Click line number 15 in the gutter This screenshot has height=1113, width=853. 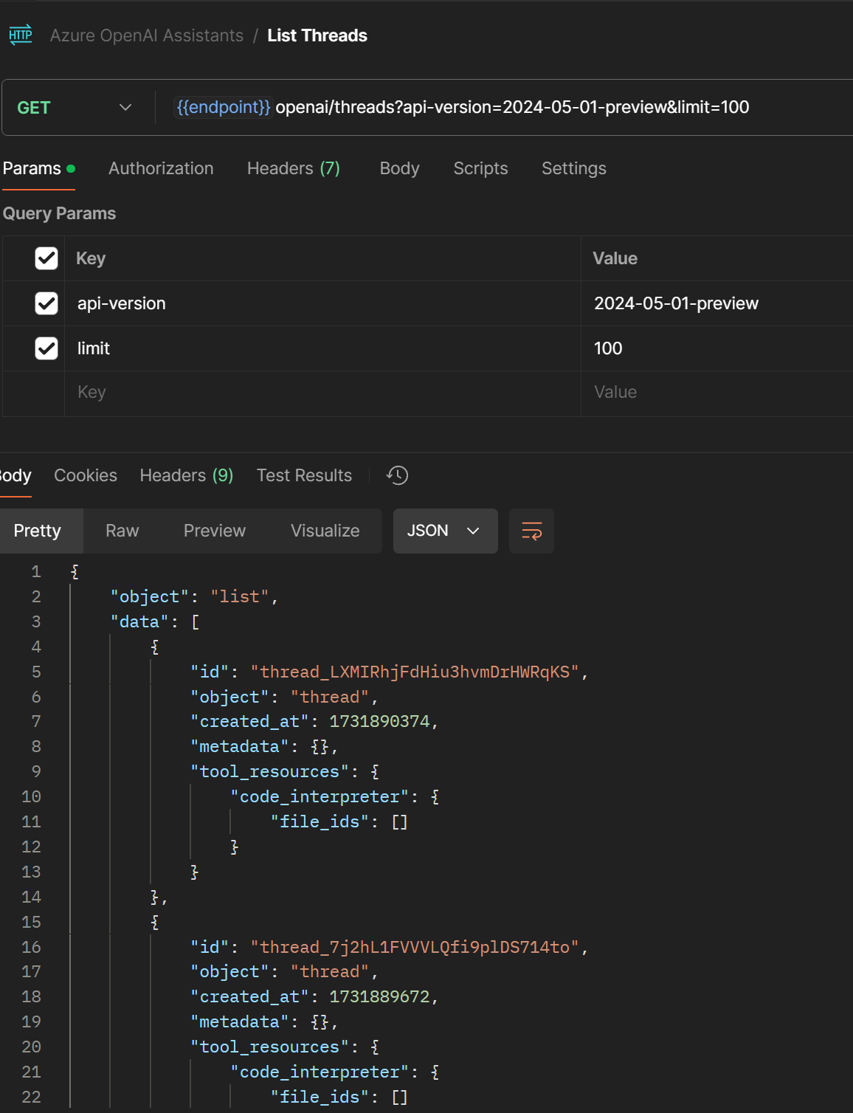(x=31, y=922)
